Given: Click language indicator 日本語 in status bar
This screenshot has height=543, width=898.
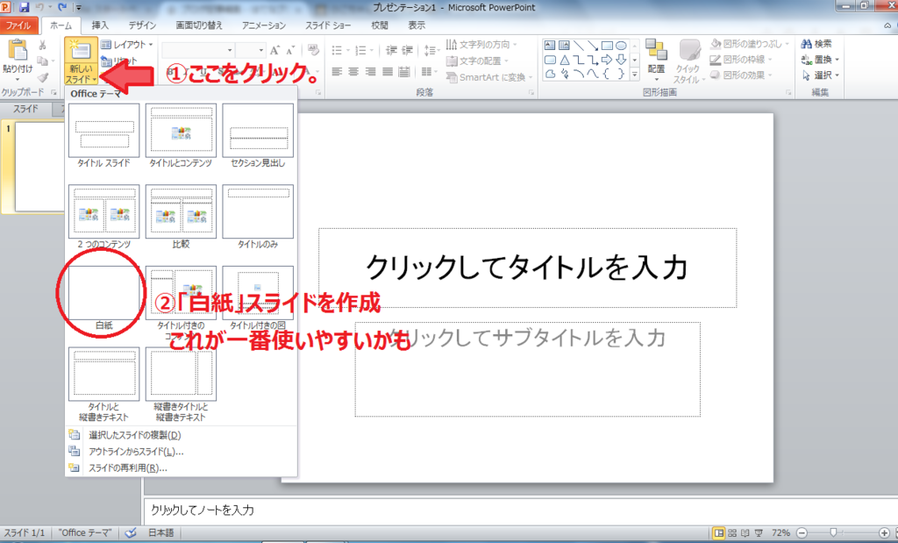Looking at the screenshot, I should [161, 532].
